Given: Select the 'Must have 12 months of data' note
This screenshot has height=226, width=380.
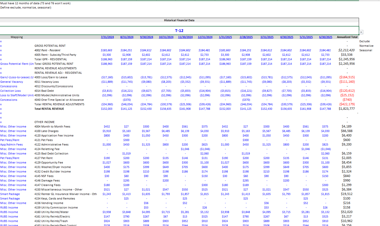Looking at the screenshot, I should (35, 3).
